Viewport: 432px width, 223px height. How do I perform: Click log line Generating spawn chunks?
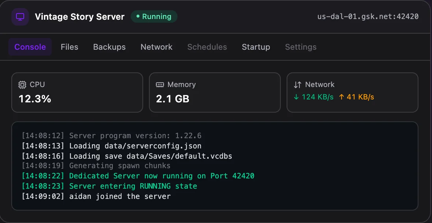(96, 166)
